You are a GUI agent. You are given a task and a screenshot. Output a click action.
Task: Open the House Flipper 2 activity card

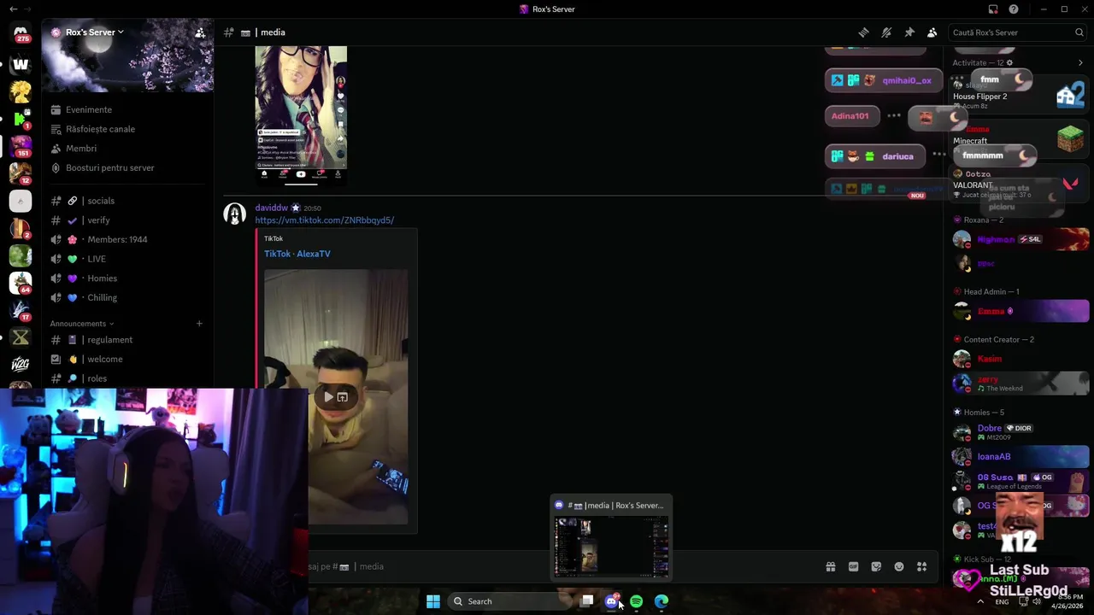click(1020, 94)
